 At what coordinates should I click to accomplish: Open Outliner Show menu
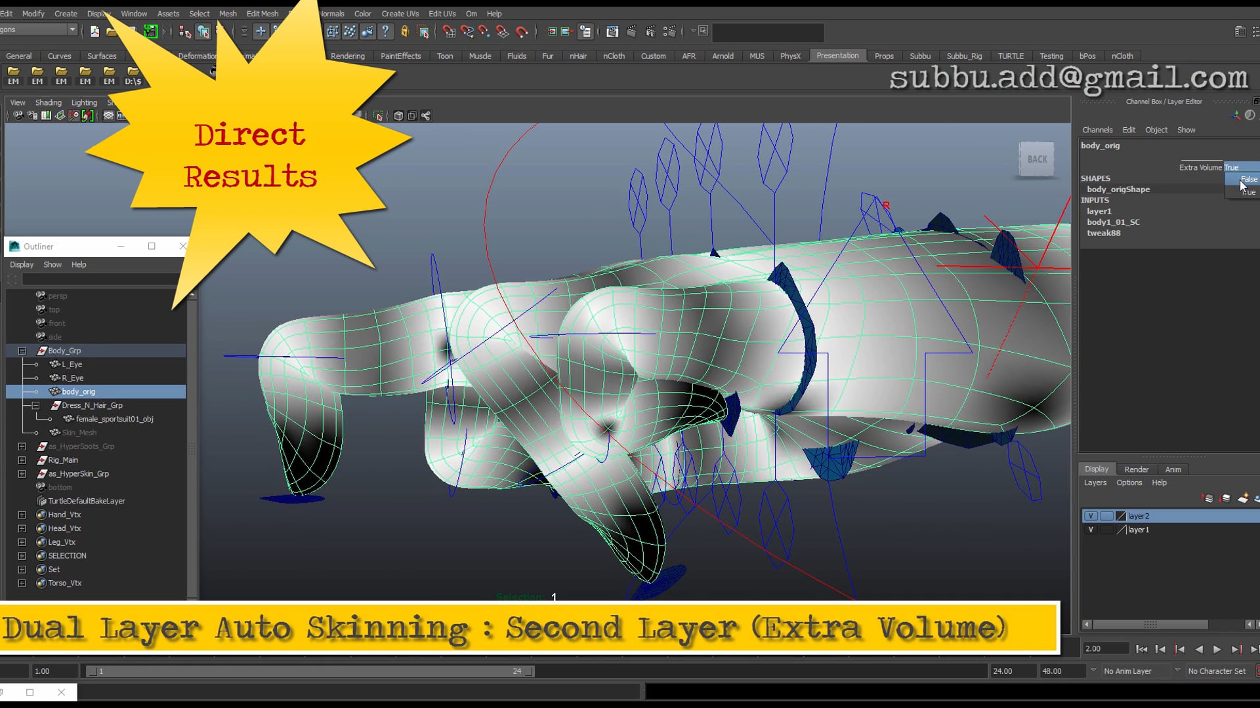(x=52, y=264)
